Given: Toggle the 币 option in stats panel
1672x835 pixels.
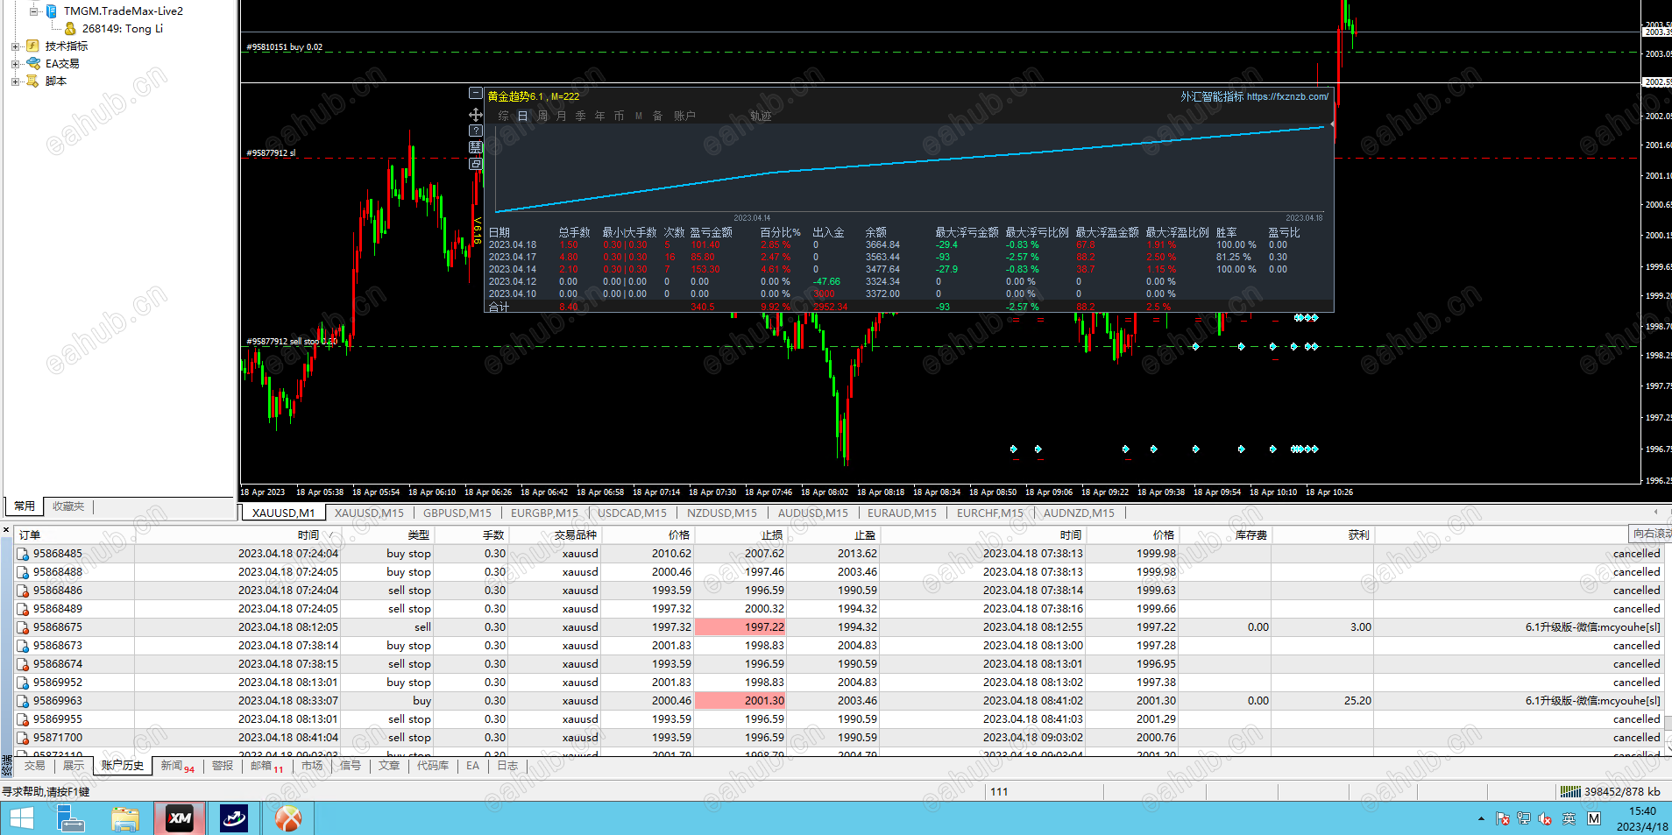Looking at the screenshot, I should (619, 116).
